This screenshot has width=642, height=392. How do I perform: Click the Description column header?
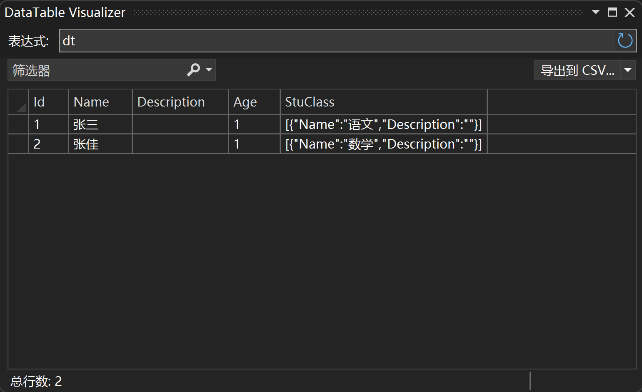(180, 102)
